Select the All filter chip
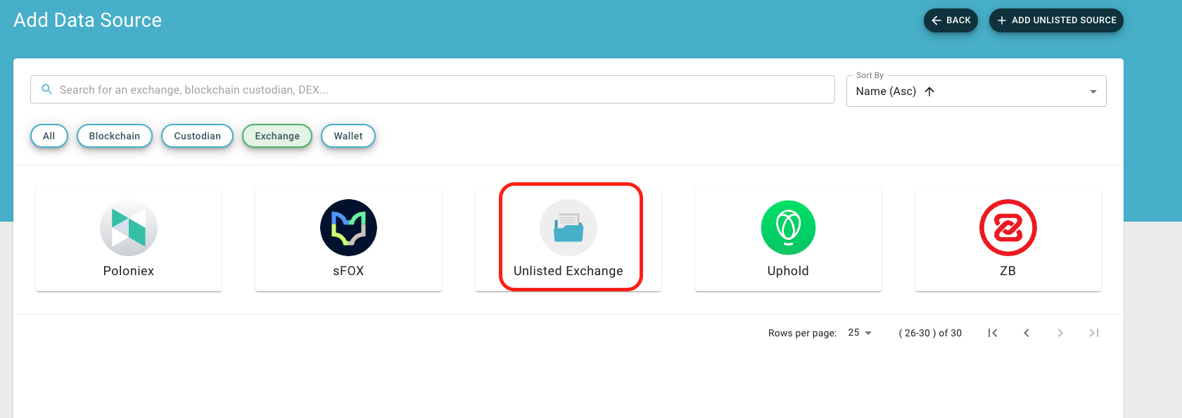 [x=49, y=136]
